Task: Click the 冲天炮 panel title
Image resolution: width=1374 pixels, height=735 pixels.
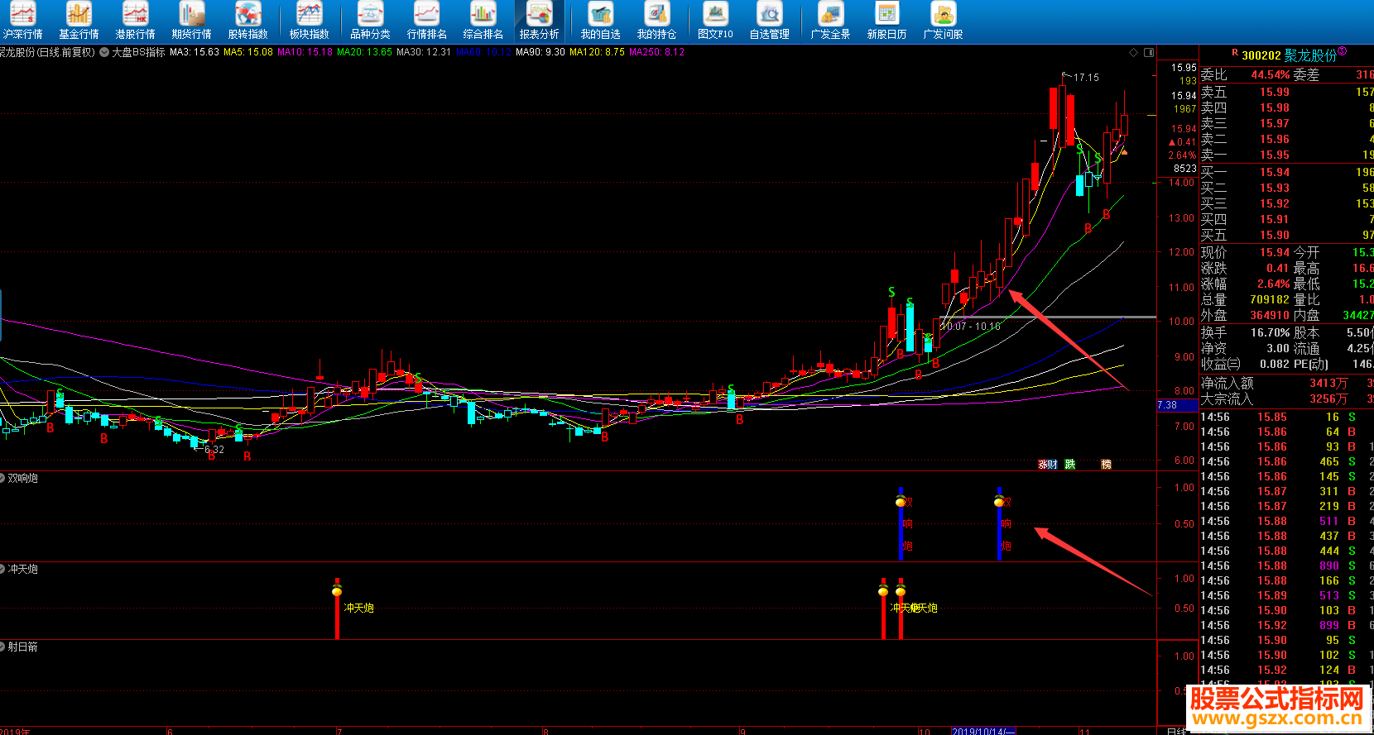Action: 22,569
